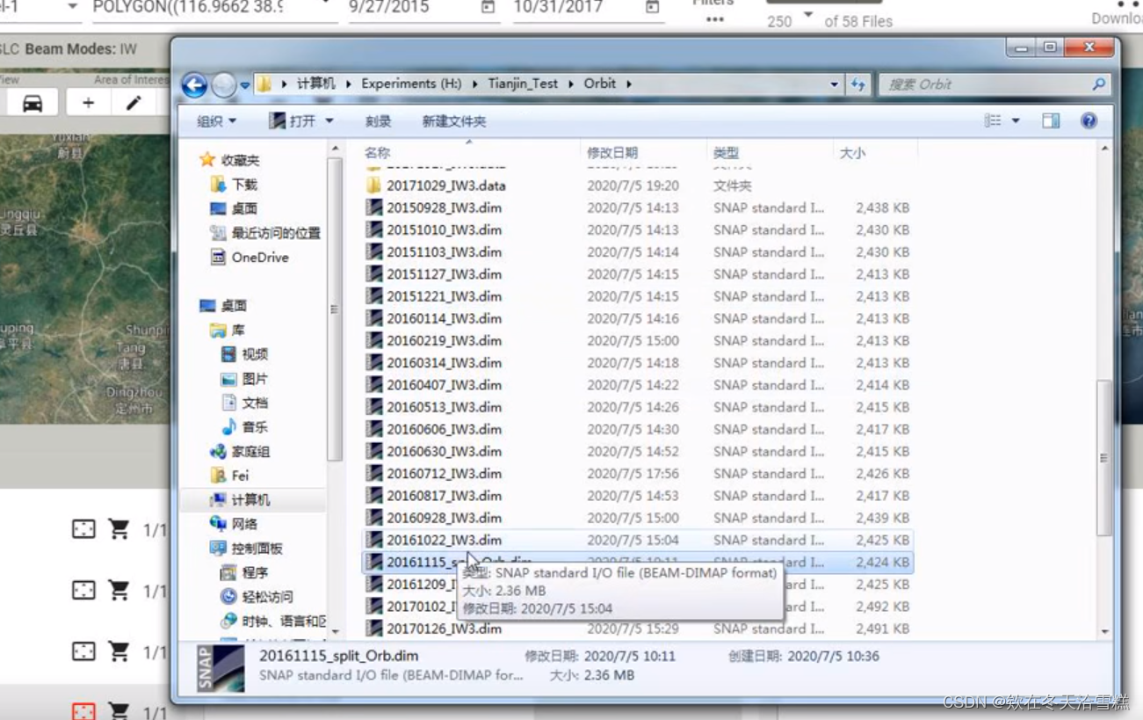
Task: Toggle the checkbox beside the first search result
Action: point(83,528)
